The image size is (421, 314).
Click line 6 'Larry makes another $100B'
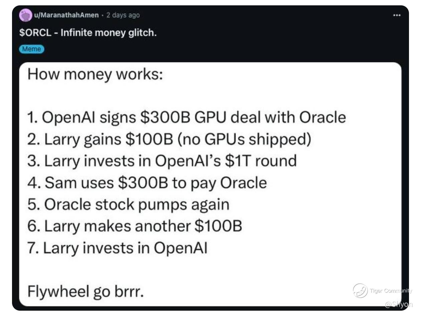tap(134, 226)
